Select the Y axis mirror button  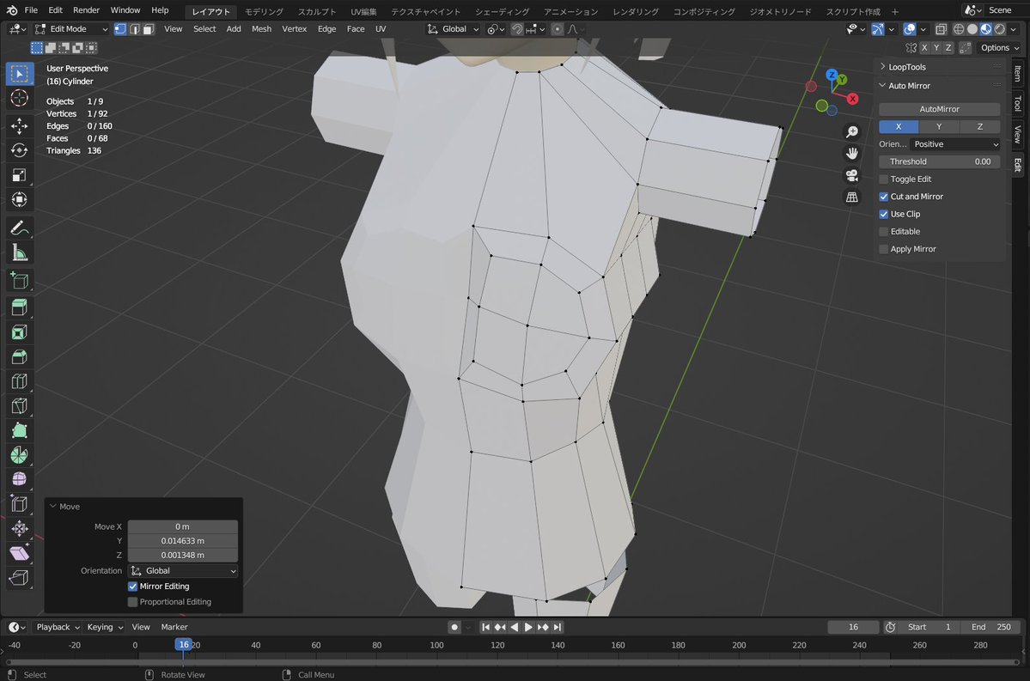[939, 127]
